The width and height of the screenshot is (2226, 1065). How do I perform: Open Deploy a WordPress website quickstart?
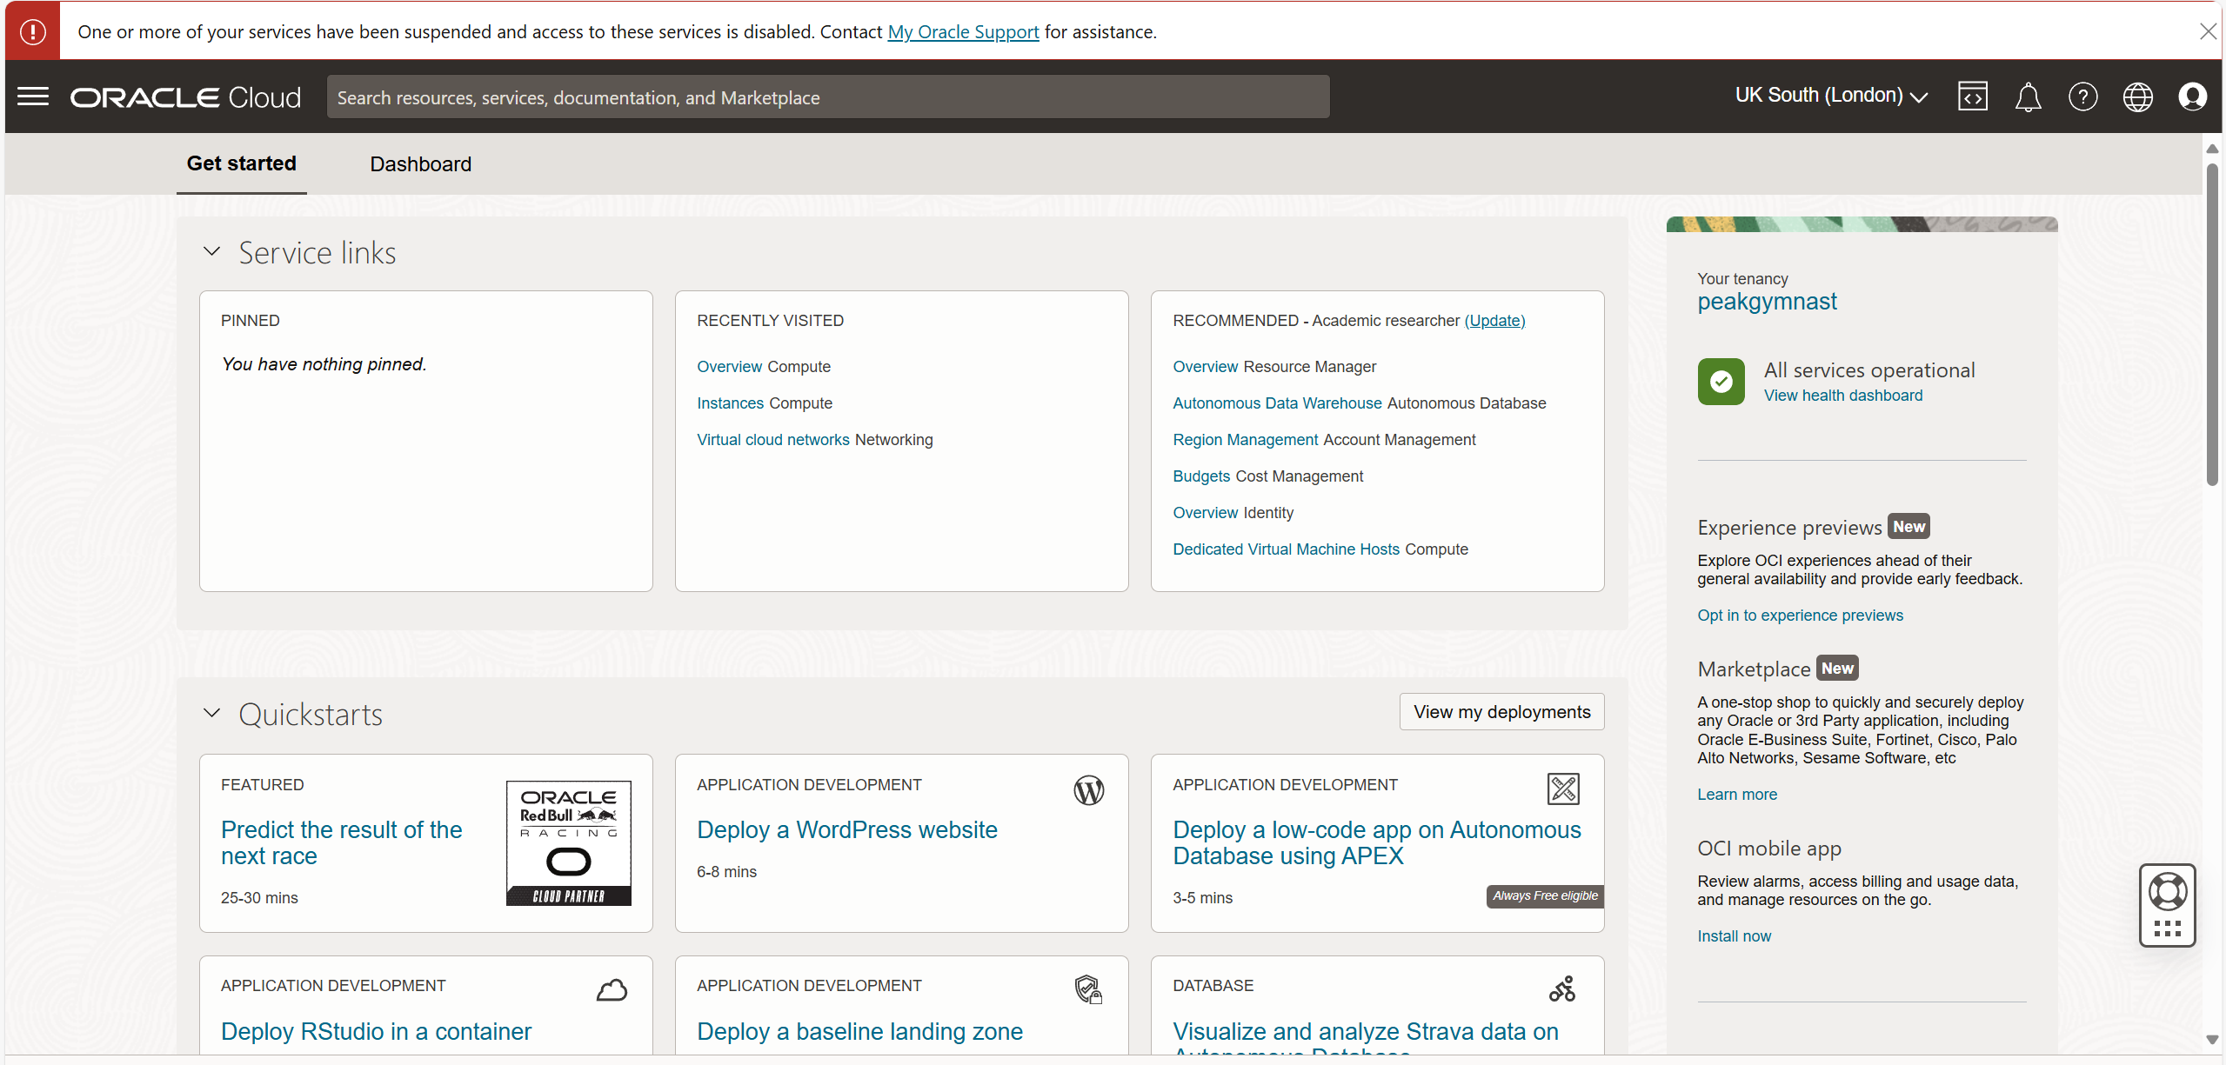(846, 829)
